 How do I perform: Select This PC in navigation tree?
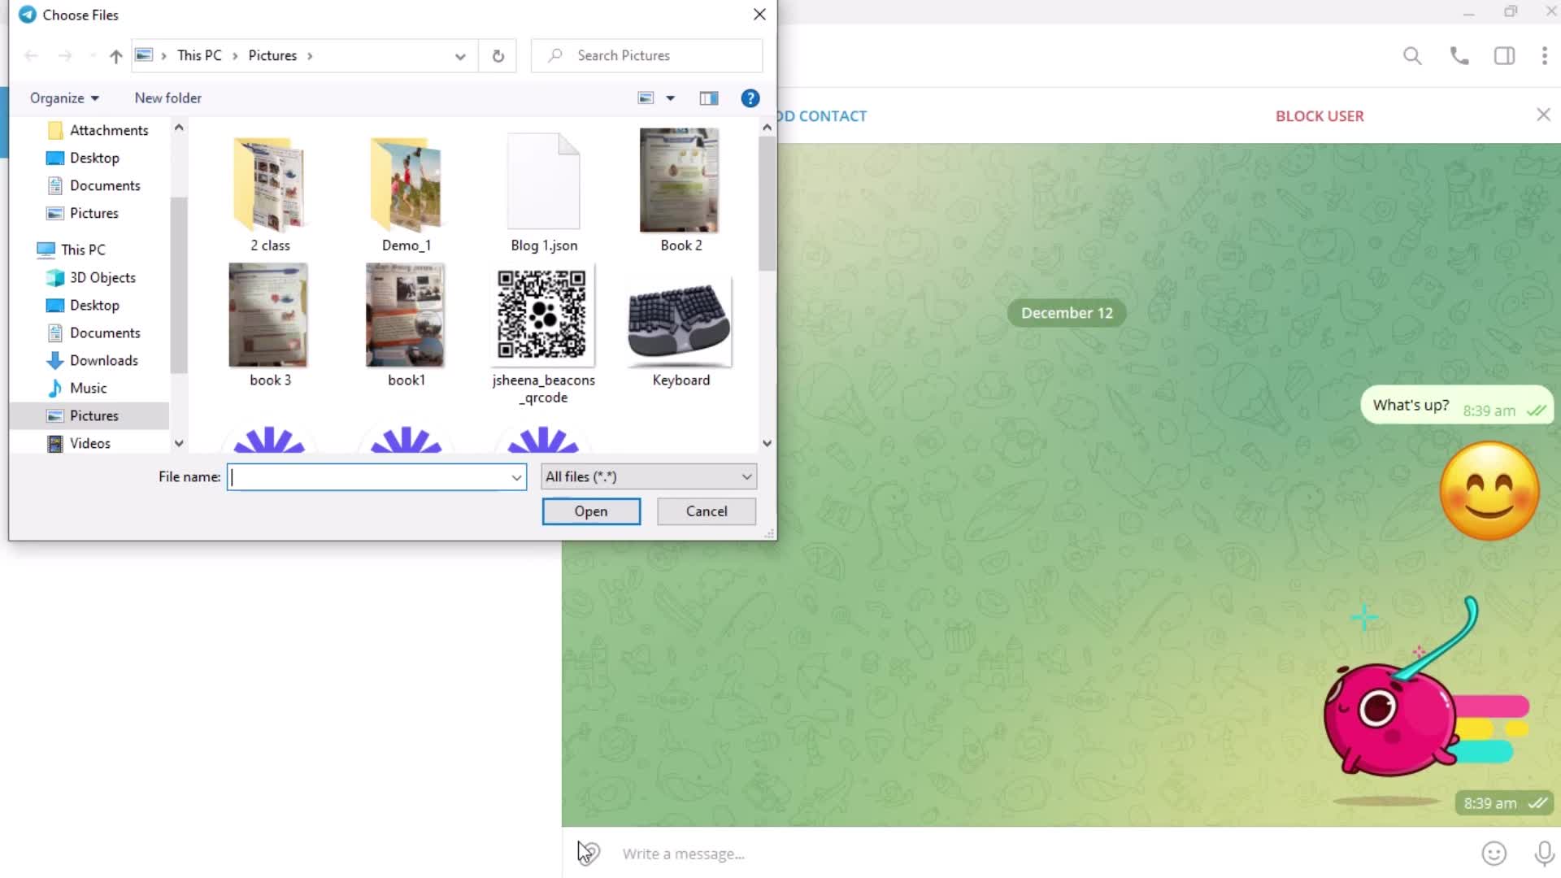click(72, 250)
